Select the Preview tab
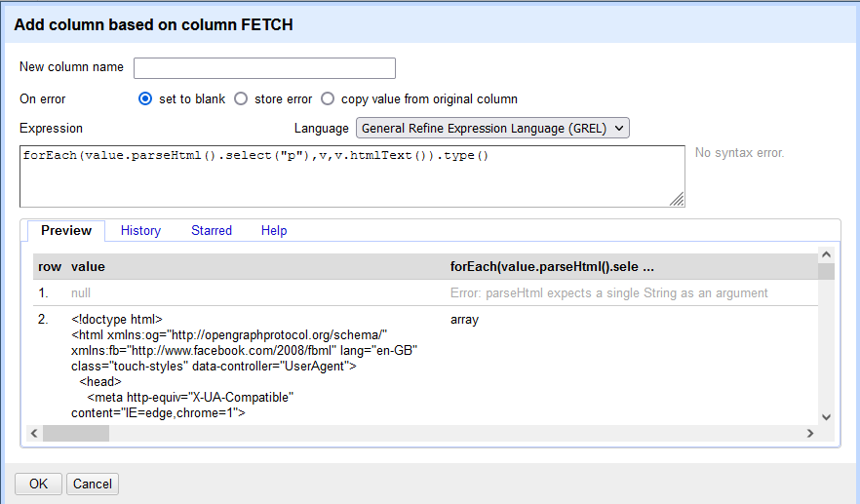 [66, 230]
